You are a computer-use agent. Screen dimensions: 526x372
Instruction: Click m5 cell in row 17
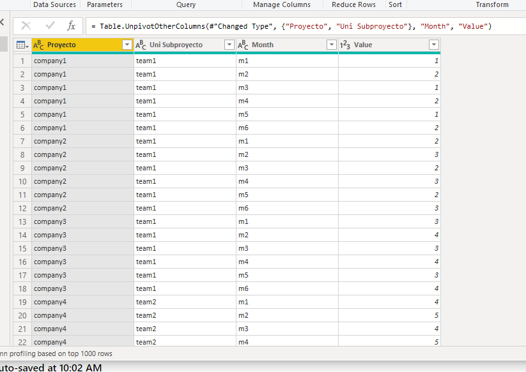pos(287,275)
